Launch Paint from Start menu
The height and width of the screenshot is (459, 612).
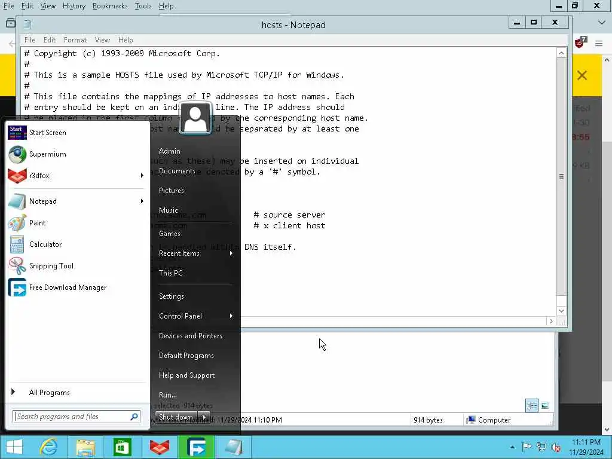coord(76,223)
